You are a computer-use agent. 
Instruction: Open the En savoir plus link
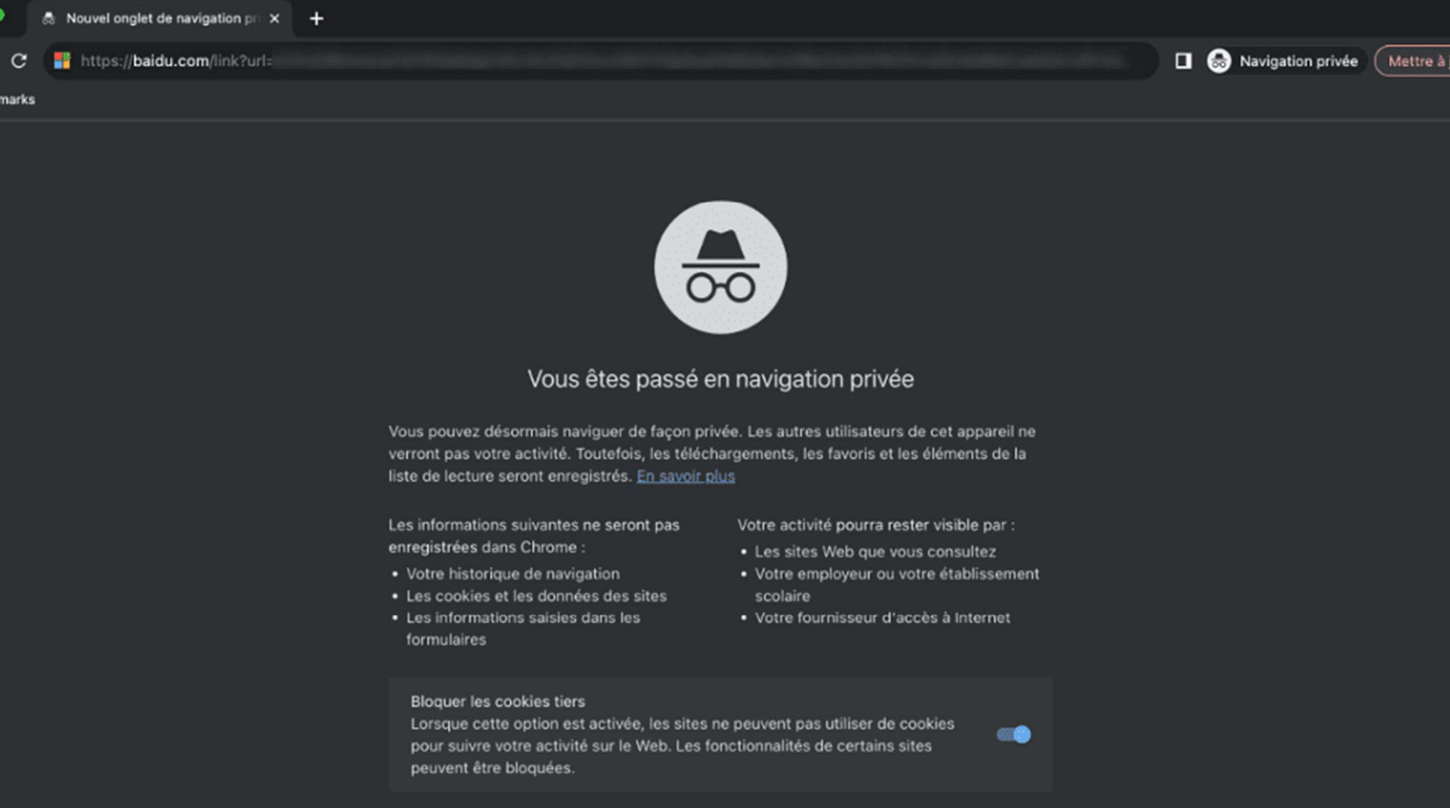pos(686,476)
